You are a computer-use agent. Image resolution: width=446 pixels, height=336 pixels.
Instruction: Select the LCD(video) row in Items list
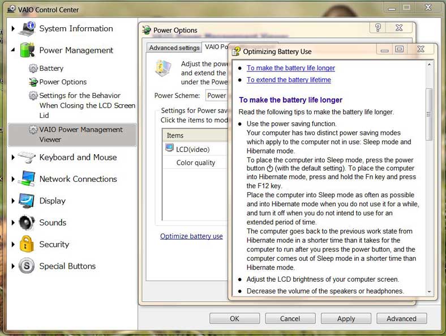(196, 149)
